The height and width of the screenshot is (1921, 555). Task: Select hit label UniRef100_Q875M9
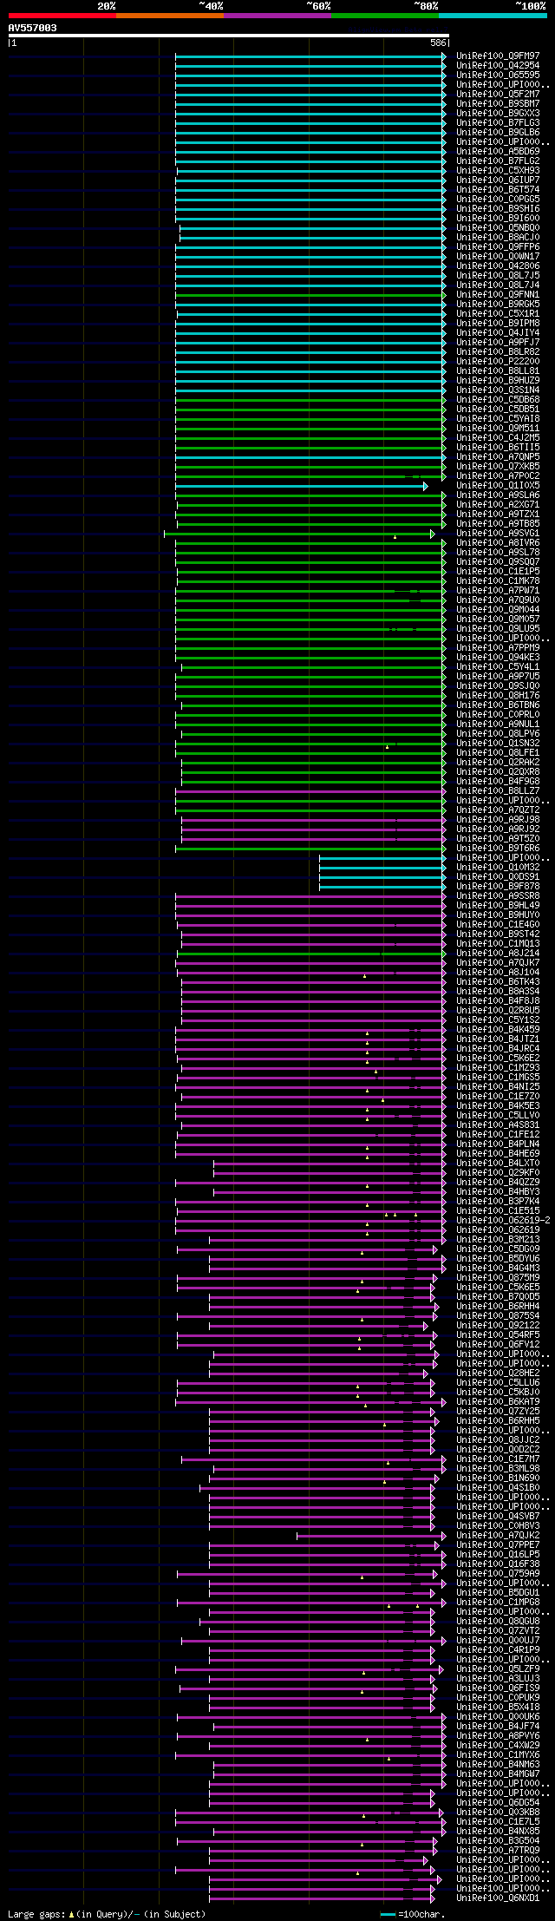coord(498,1277)
